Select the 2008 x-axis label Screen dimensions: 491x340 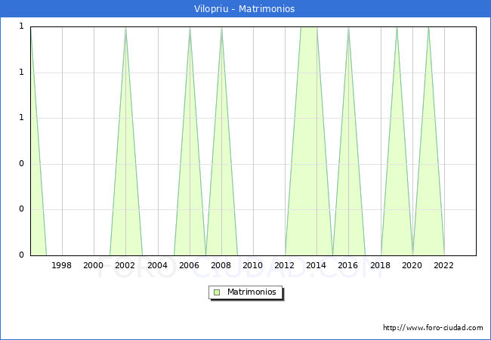(x=221, y=265)
